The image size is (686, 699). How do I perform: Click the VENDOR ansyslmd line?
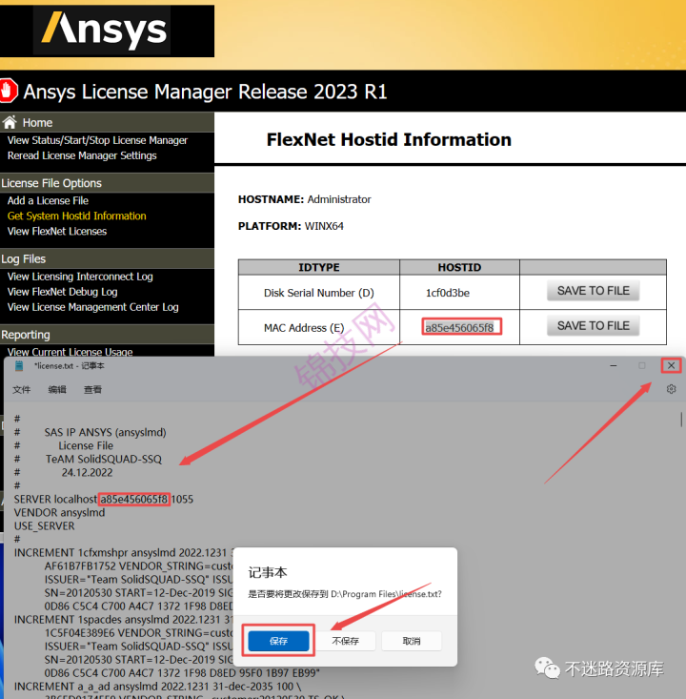click(x=59, y=513)
